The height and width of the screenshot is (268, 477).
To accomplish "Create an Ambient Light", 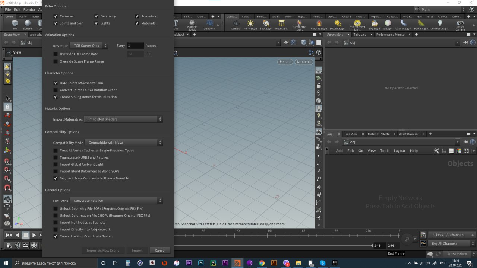I will [x=440, y=25].
